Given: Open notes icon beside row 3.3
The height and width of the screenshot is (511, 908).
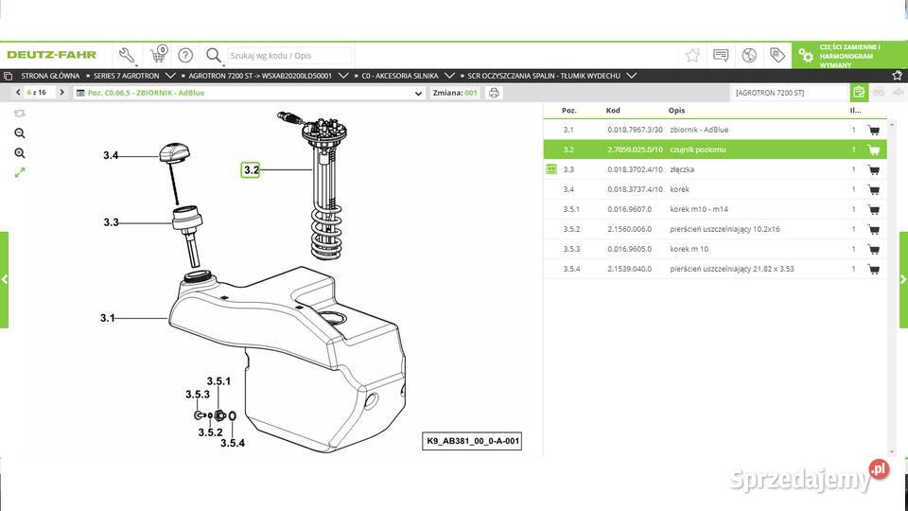Looking at the screenshot, I should click(x=551, y=169).
